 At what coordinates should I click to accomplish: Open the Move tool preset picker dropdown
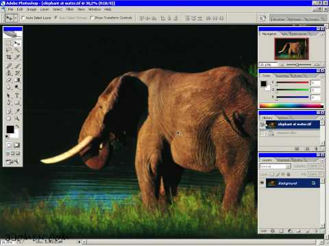point(15,18)
